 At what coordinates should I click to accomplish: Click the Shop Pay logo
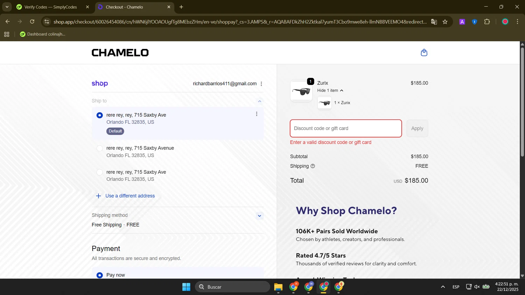pyautogui.click(x=100, y=84)
